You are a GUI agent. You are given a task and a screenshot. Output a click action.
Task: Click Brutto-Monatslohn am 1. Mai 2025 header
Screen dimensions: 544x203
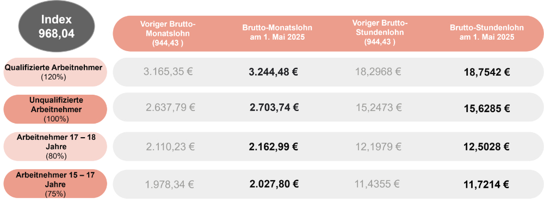[x=277, y=33]
